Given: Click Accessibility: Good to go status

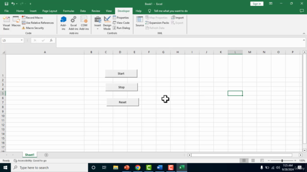Looking at the screenshot, I should (30, 161).
